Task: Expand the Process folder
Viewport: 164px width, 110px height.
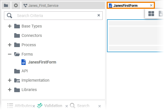Action: [x=10, y=45]
